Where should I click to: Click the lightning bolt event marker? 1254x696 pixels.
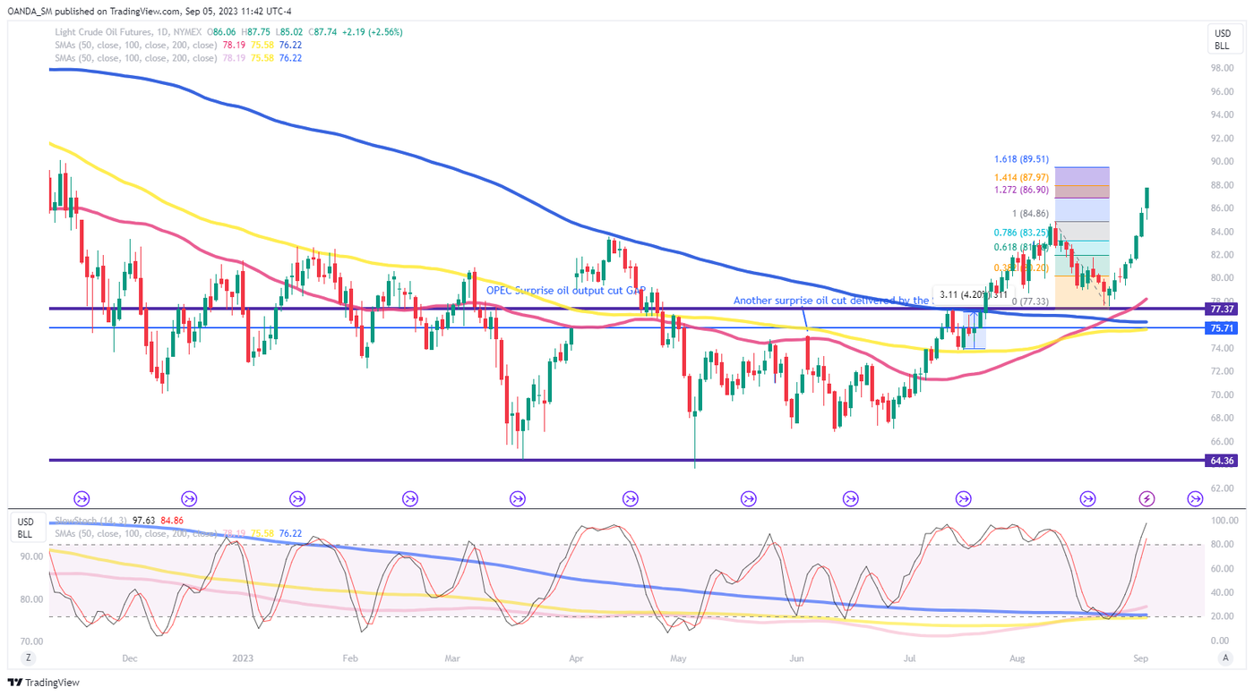pyautogui.click(x=1147, y=498)
